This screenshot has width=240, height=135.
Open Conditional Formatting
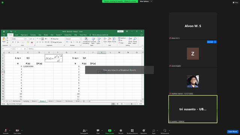[86, 41]
